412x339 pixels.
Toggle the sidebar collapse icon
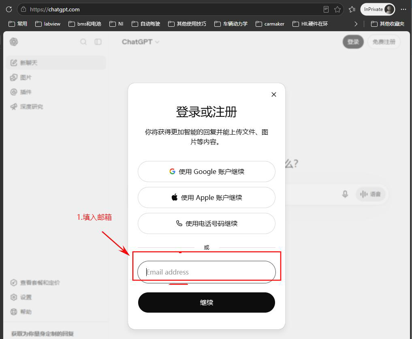98,42
